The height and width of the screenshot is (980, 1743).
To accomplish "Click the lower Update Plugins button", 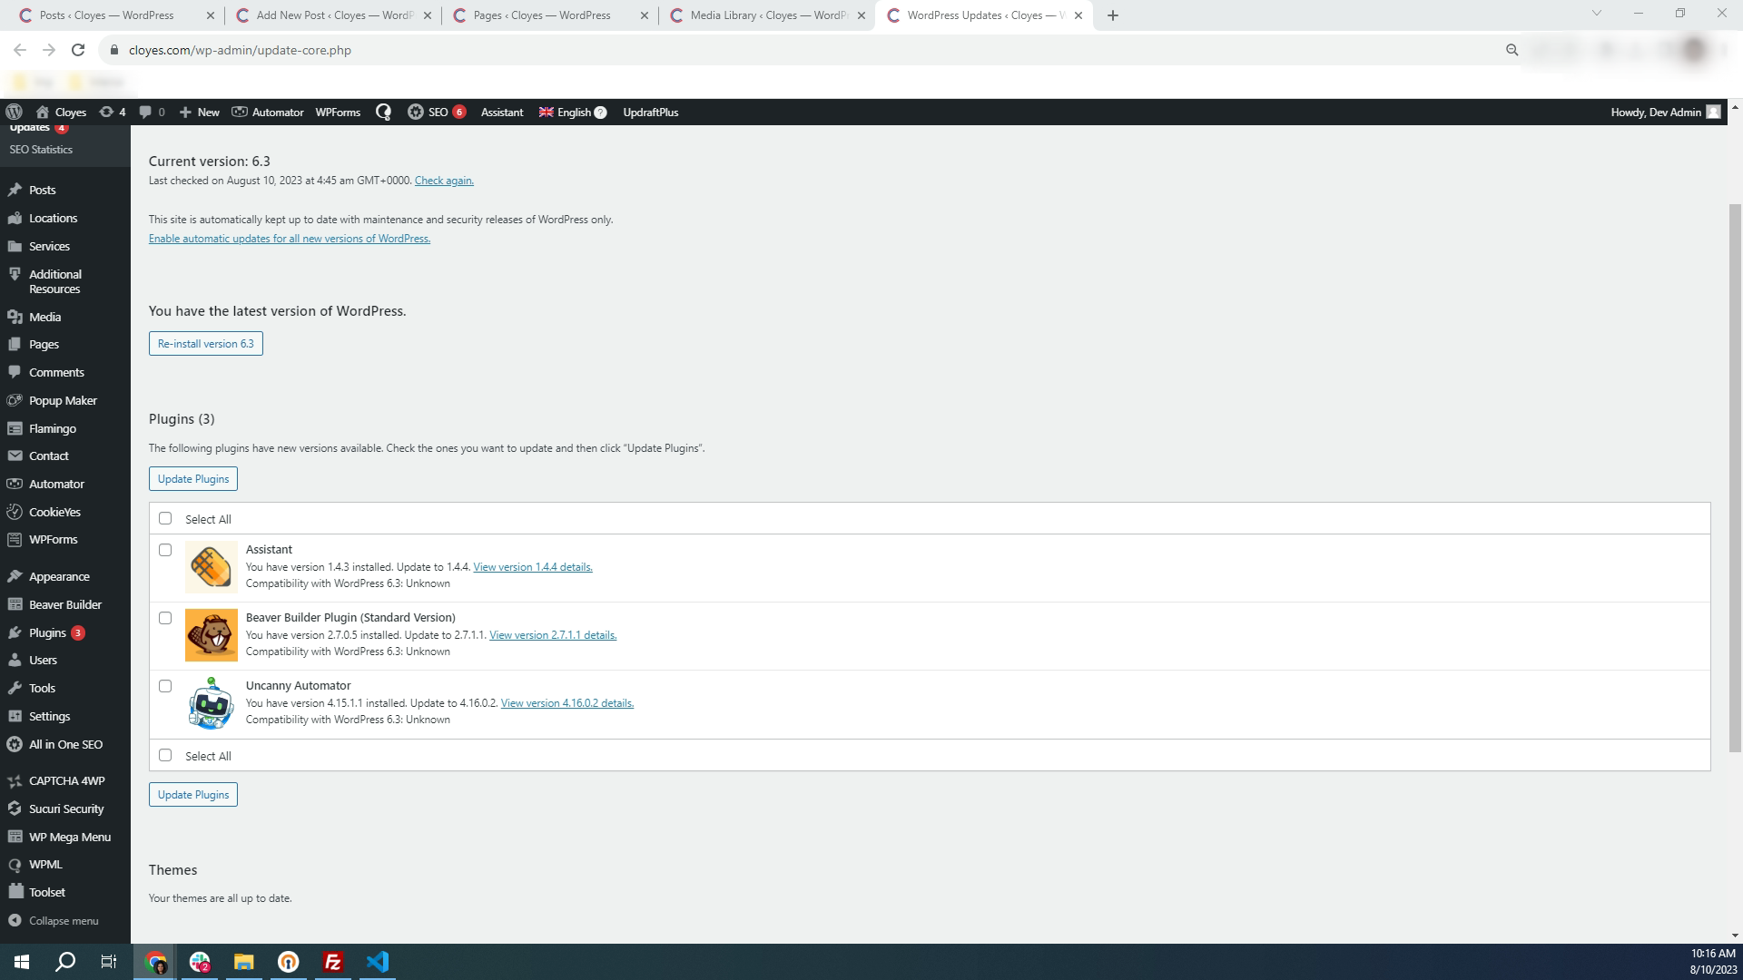I will 193,794.
